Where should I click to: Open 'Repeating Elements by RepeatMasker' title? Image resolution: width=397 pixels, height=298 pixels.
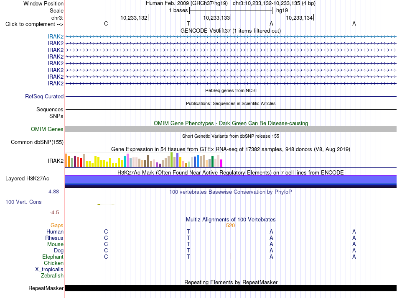click(231, 282)
